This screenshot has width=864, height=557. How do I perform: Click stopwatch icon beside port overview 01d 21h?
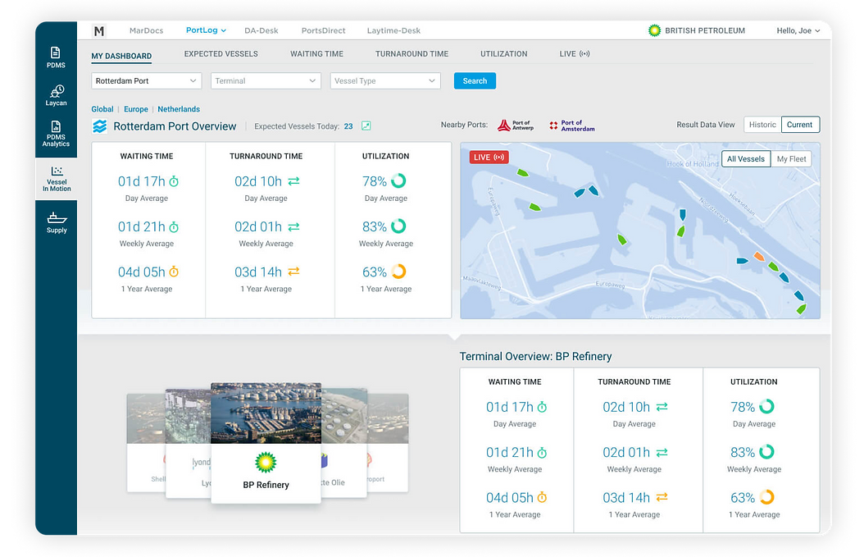point(174,226)
